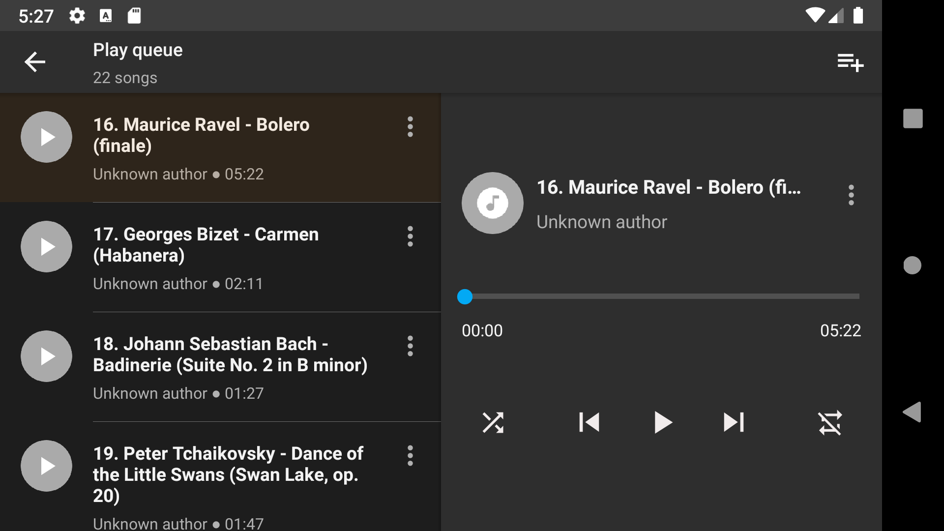Click the album art music note icon

click(x=492, y=203)
